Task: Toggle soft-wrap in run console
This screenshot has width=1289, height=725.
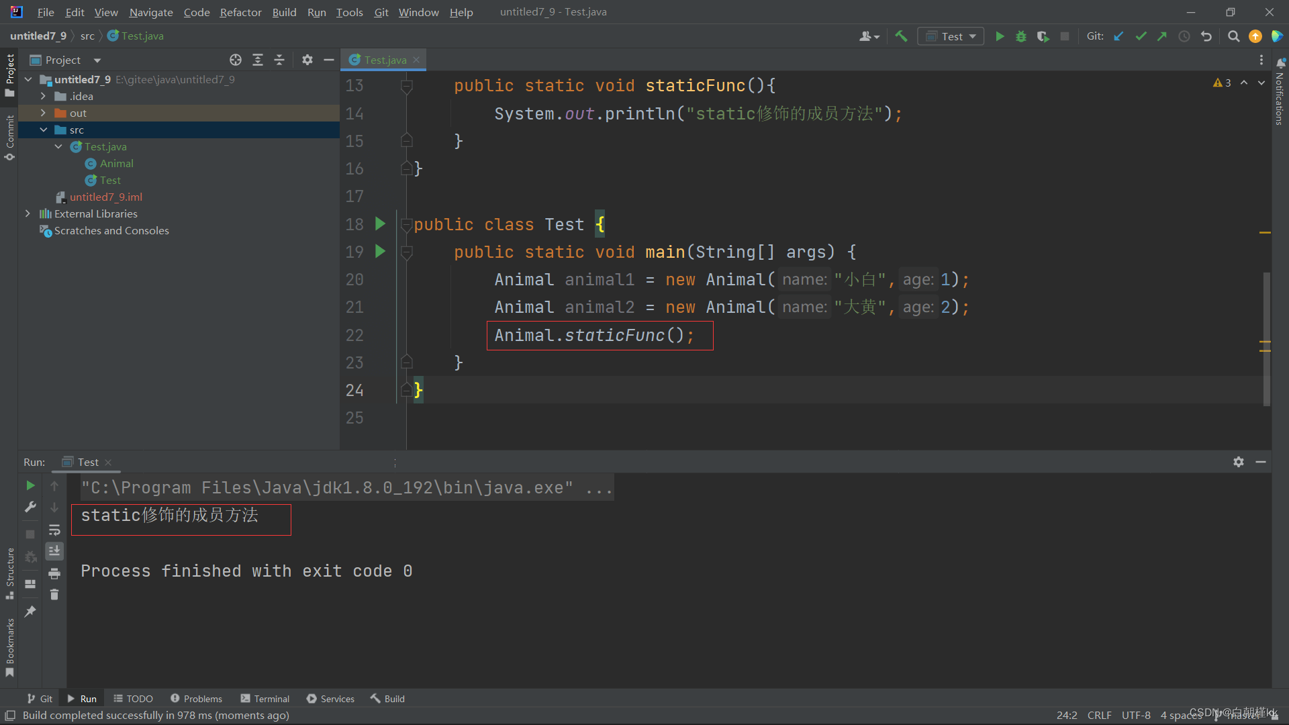Action: tap(54, 530)
